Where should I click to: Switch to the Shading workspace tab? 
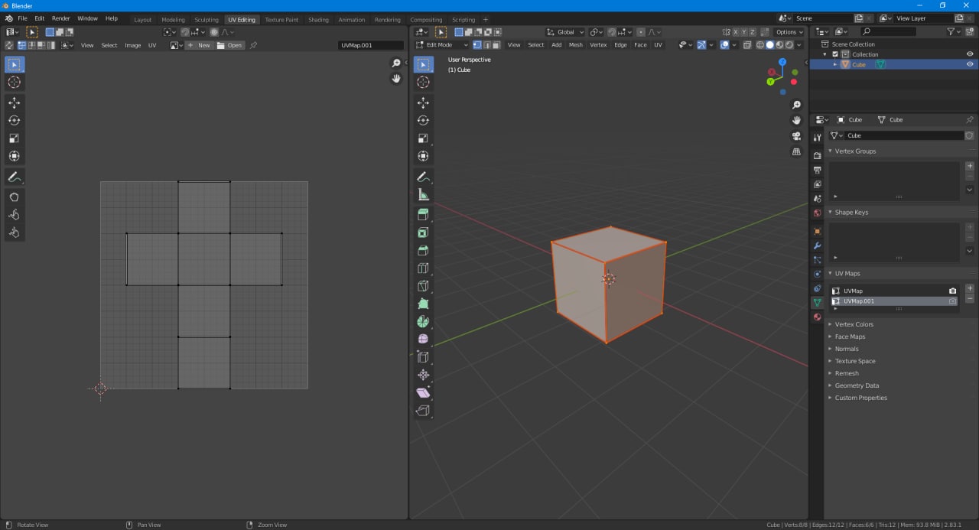[318, 20]
